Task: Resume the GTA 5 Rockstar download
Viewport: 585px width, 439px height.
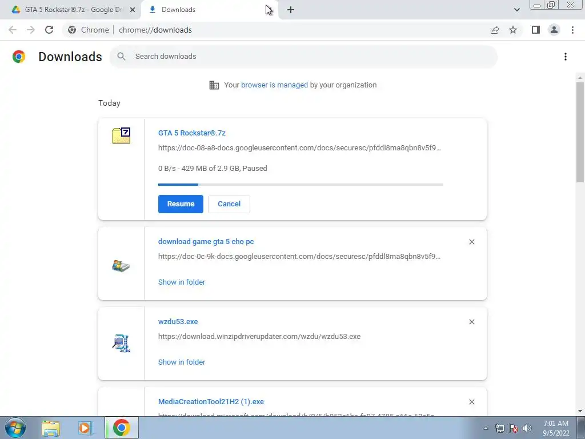Action: (x=181, y=204)
